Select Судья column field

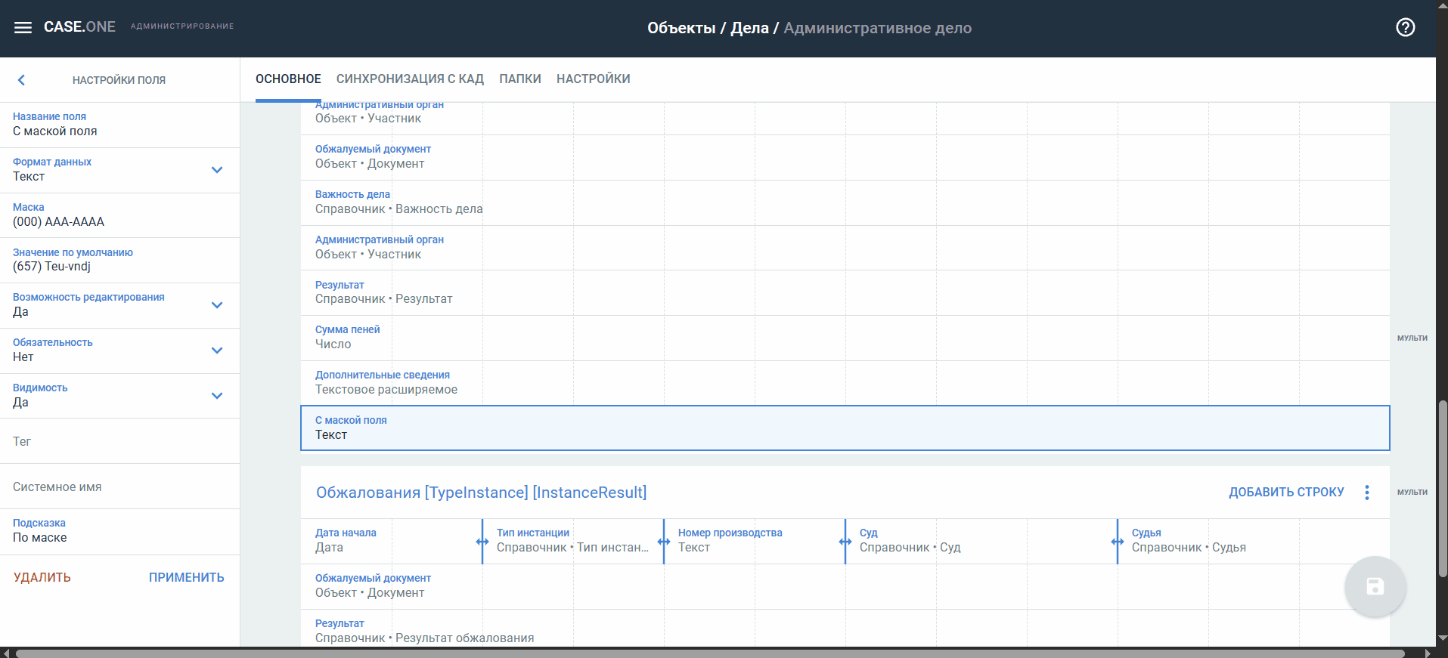[x=1253, y=541]
